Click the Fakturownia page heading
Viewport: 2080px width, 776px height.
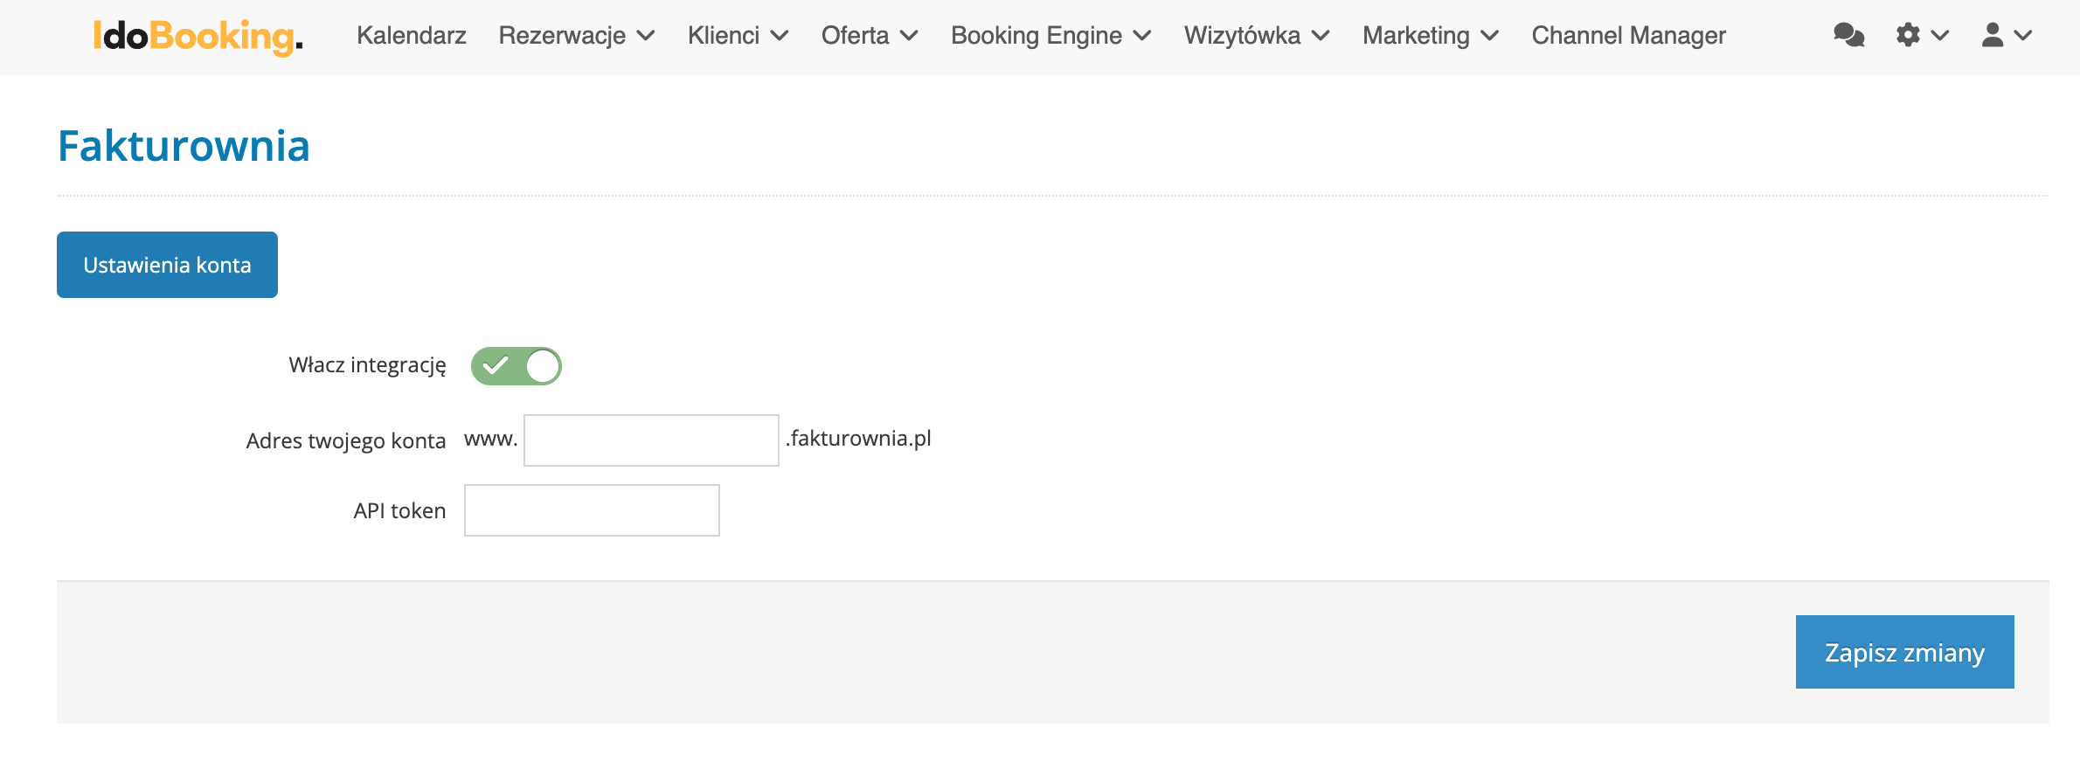click(184, 146)
